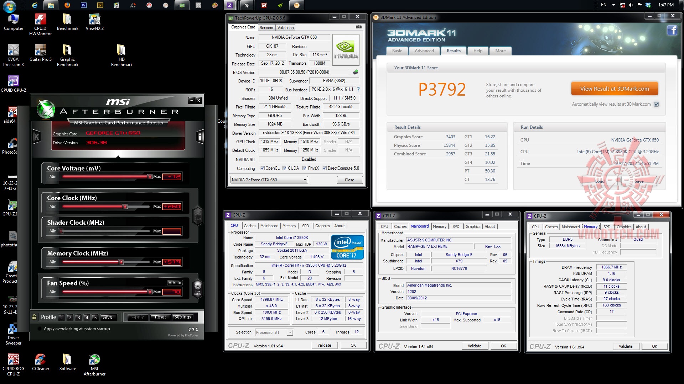Click GPU-Z screenshot camera icon
The height and width of the screenshot is (384, 684).
358,27
